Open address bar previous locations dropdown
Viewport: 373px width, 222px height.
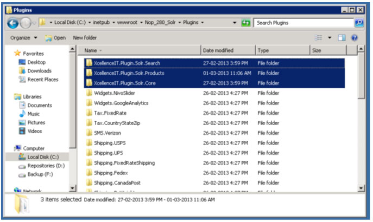tap(235, 23)
